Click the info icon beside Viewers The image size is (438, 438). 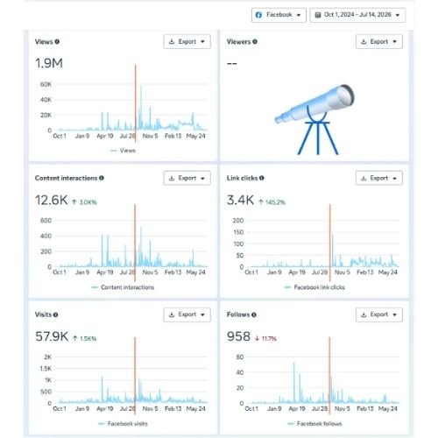pyautogui.click(x=255, y=42)
